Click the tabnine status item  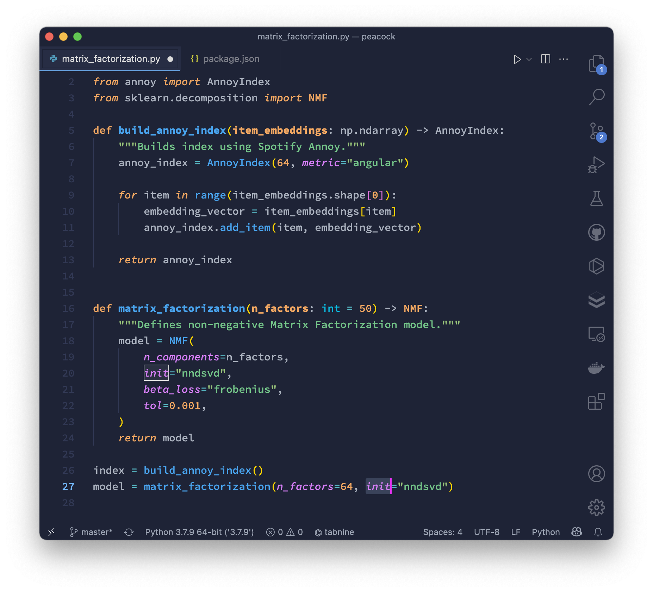(x=334, y=532)
